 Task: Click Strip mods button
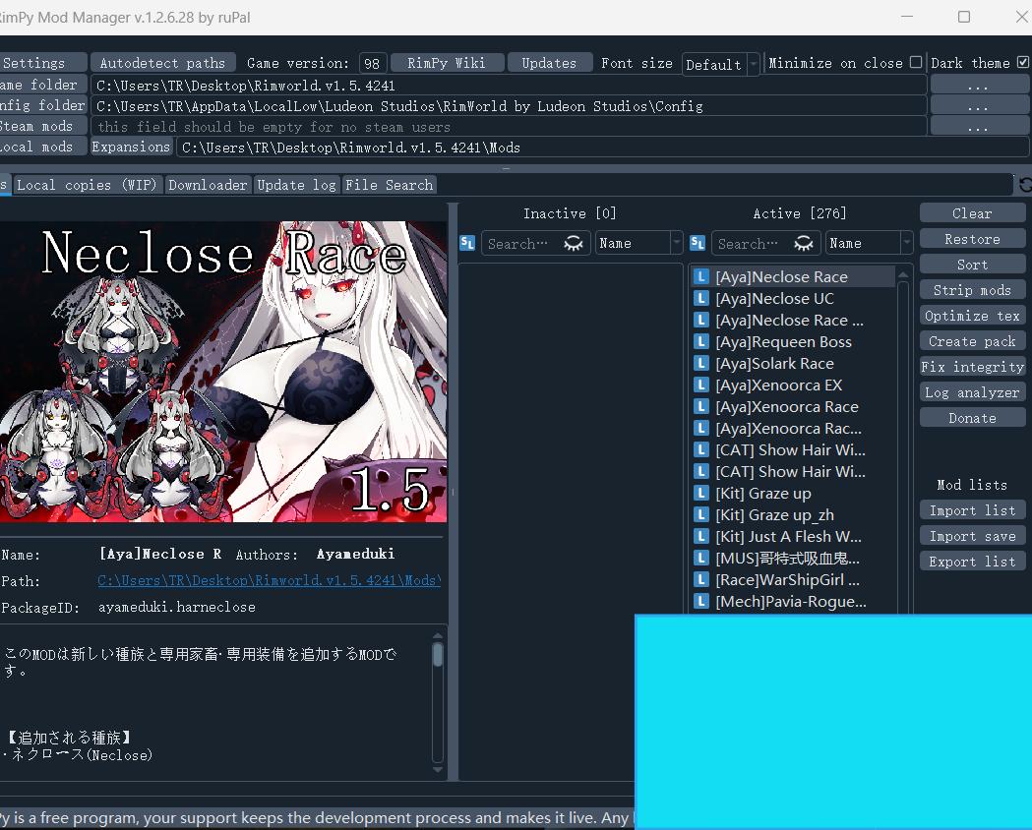point(972,290)
